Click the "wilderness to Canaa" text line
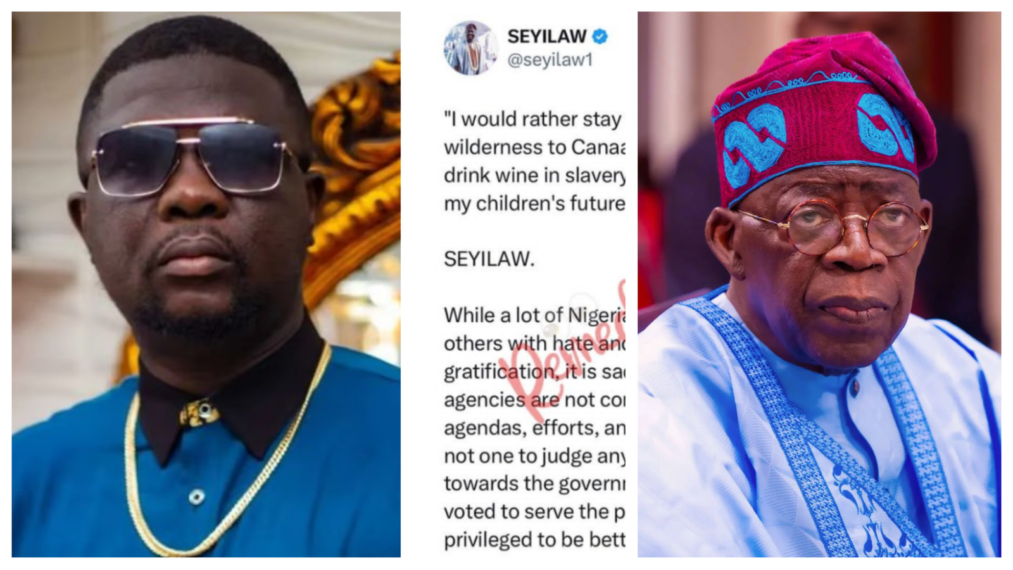 click(534, 147)
